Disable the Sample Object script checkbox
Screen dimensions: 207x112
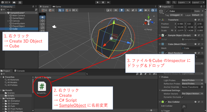click(x=166, y=35)
